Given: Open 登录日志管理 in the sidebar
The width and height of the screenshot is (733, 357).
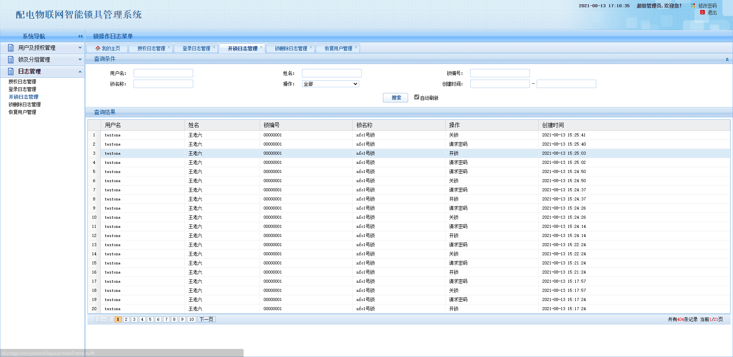Looking at the screenshot, I should [23, 89].
